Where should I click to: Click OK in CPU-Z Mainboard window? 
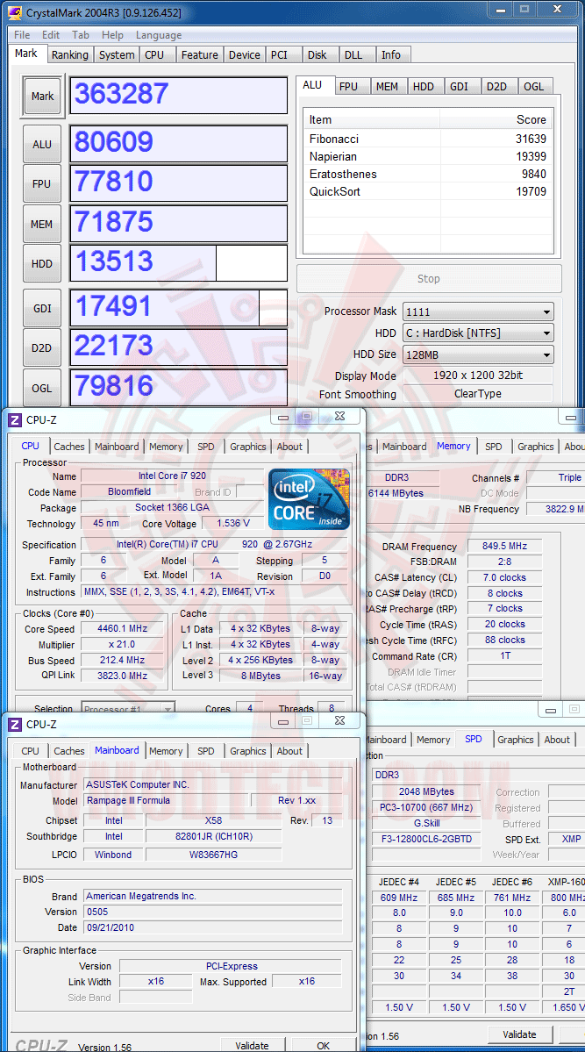point(323,1045)
